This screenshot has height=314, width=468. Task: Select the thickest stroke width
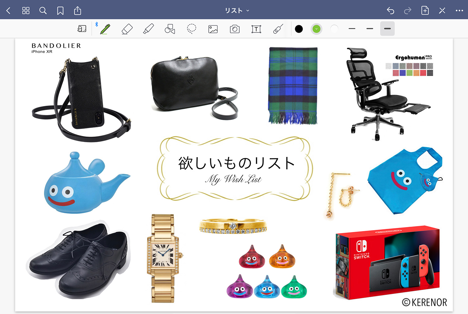[388, 29]
